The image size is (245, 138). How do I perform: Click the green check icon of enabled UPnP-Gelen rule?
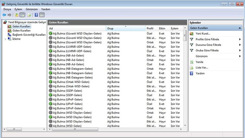point(51,104)
